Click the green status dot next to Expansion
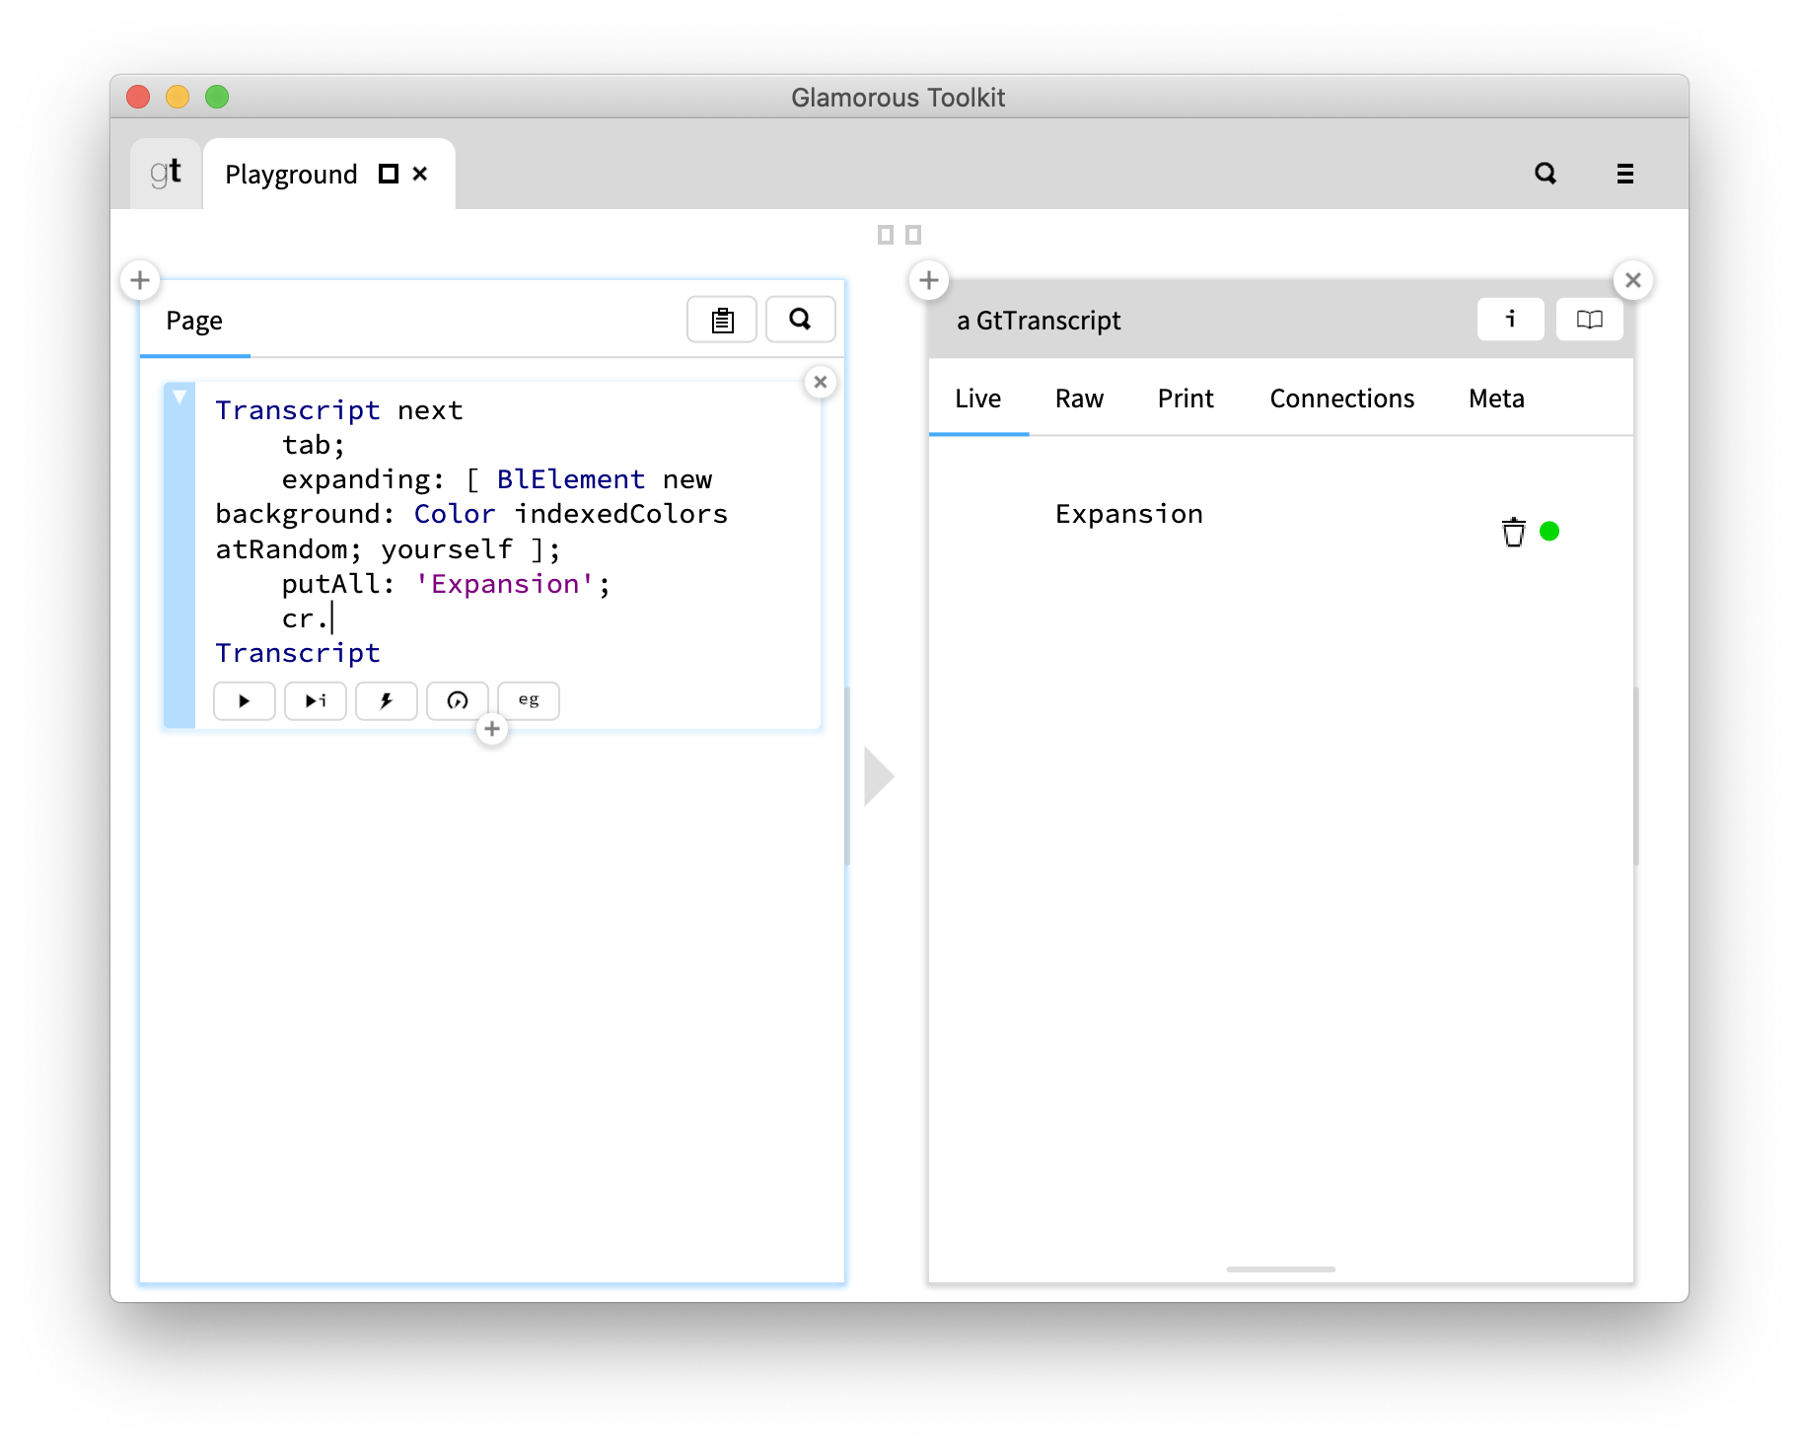Viewport: 1799px width, 1448px height. coord(1550,532)
